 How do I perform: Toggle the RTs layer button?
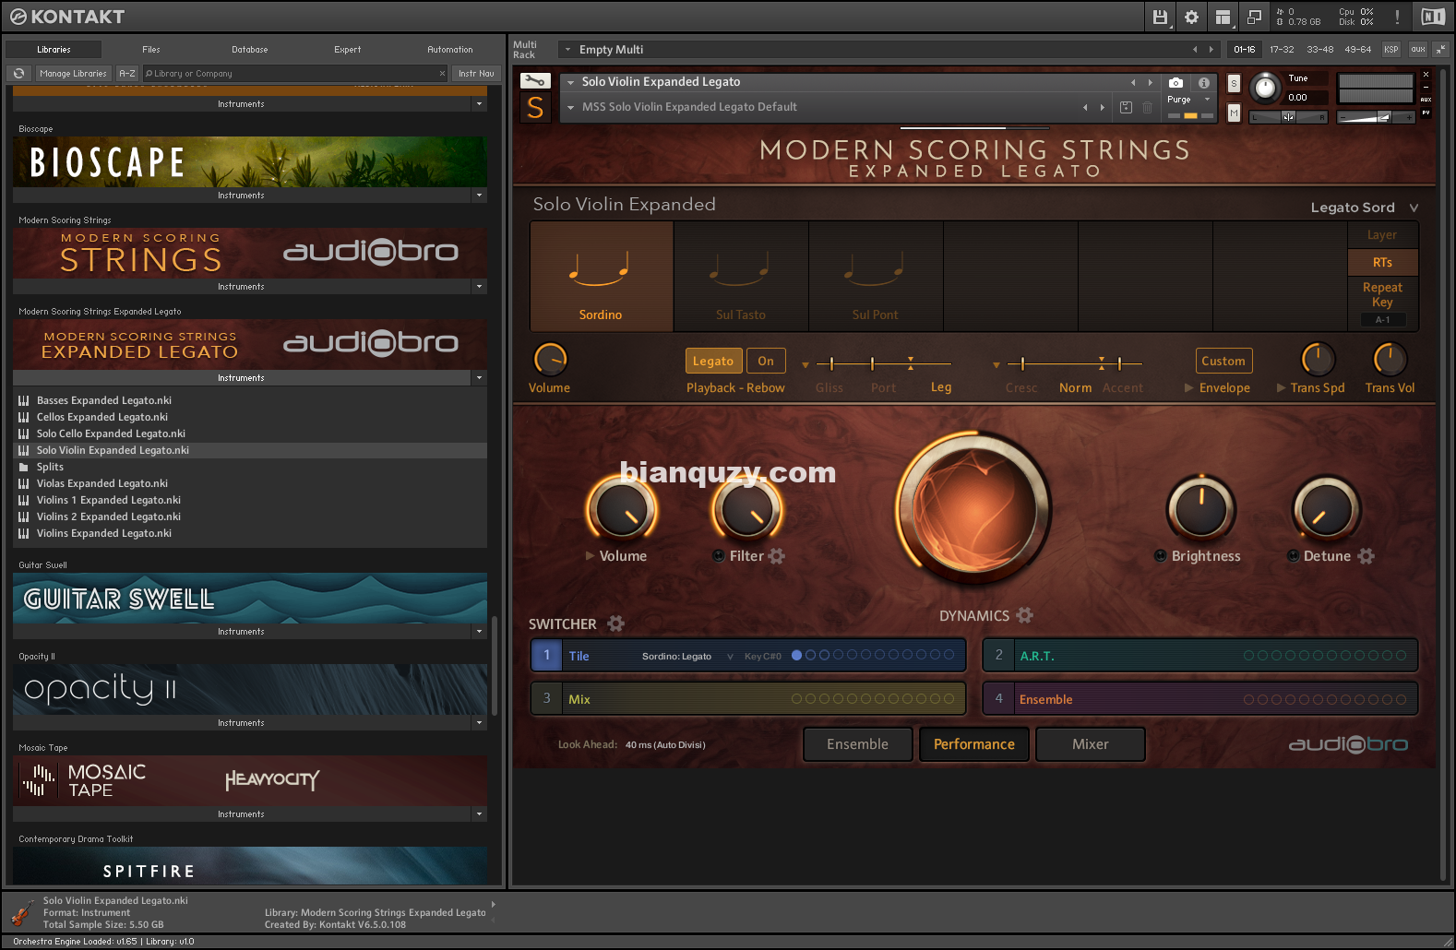tap(1382, 262)
